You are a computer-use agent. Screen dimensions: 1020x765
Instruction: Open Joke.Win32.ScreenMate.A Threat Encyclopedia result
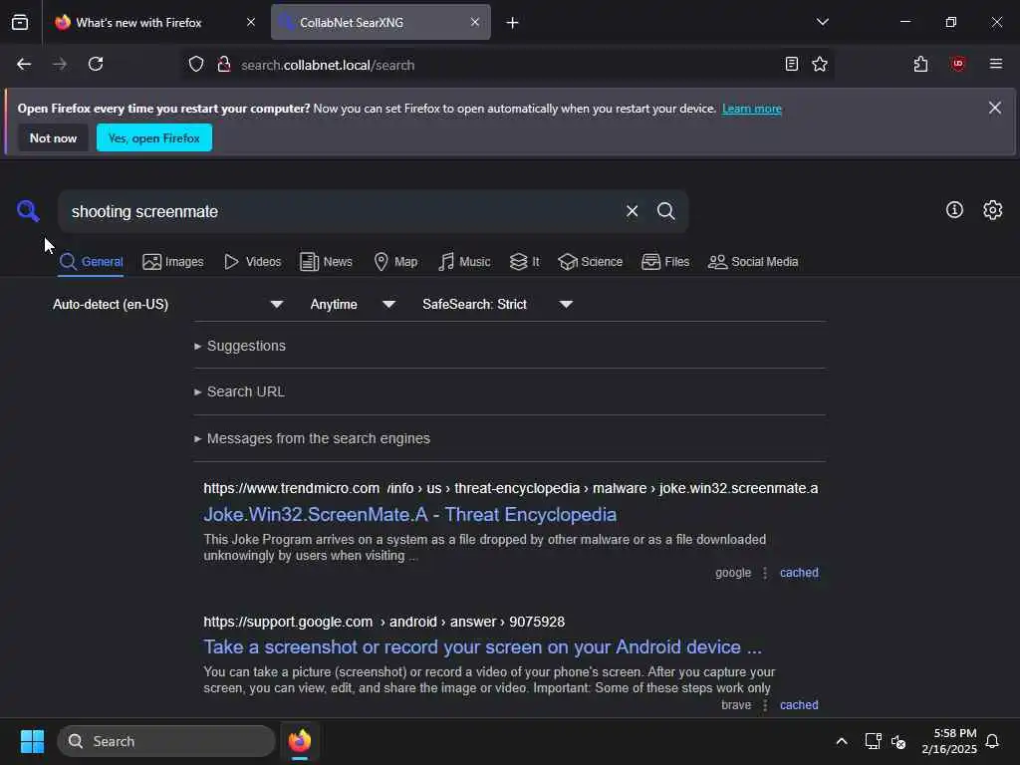(x=409, y=515)
